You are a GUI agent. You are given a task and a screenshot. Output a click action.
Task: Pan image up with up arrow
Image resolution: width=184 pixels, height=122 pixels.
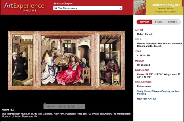(x=64, y=107)
